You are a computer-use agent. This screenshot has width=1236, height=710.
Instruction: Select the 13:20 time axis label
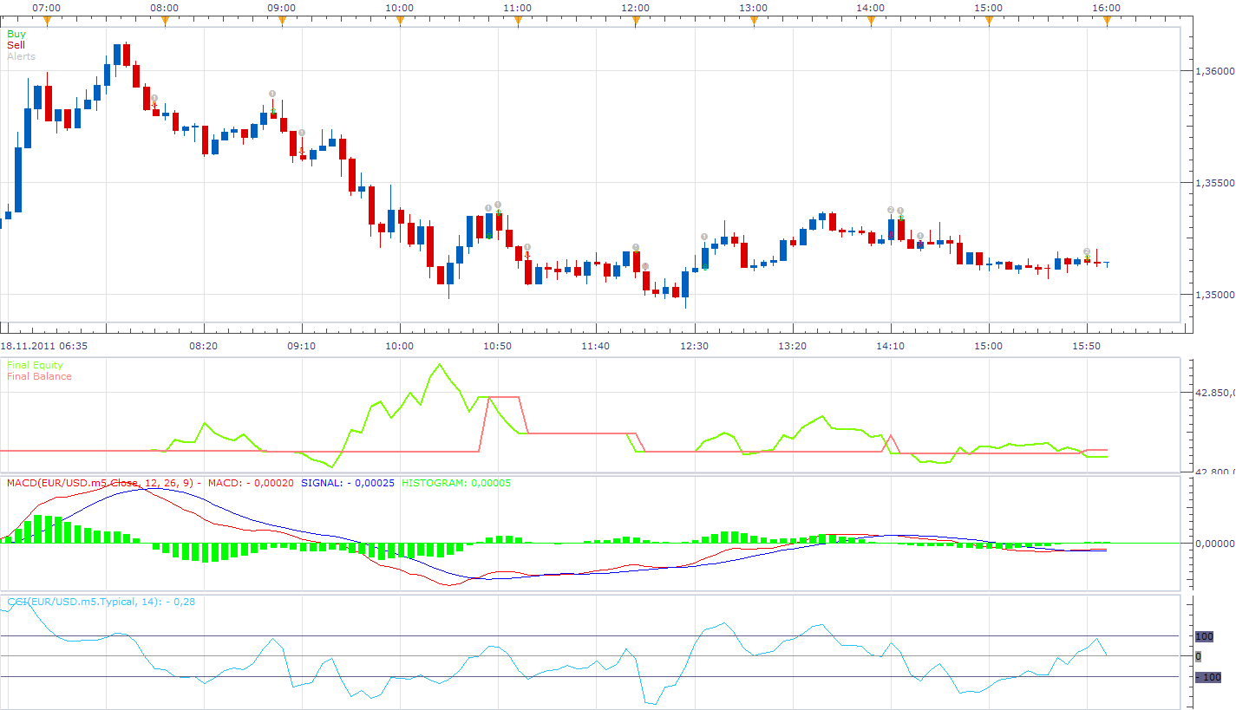(793, 345)
